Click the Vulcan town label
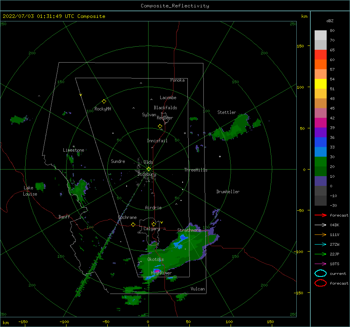The height and width of the screenshot is (327, 350). coord(198,289)
